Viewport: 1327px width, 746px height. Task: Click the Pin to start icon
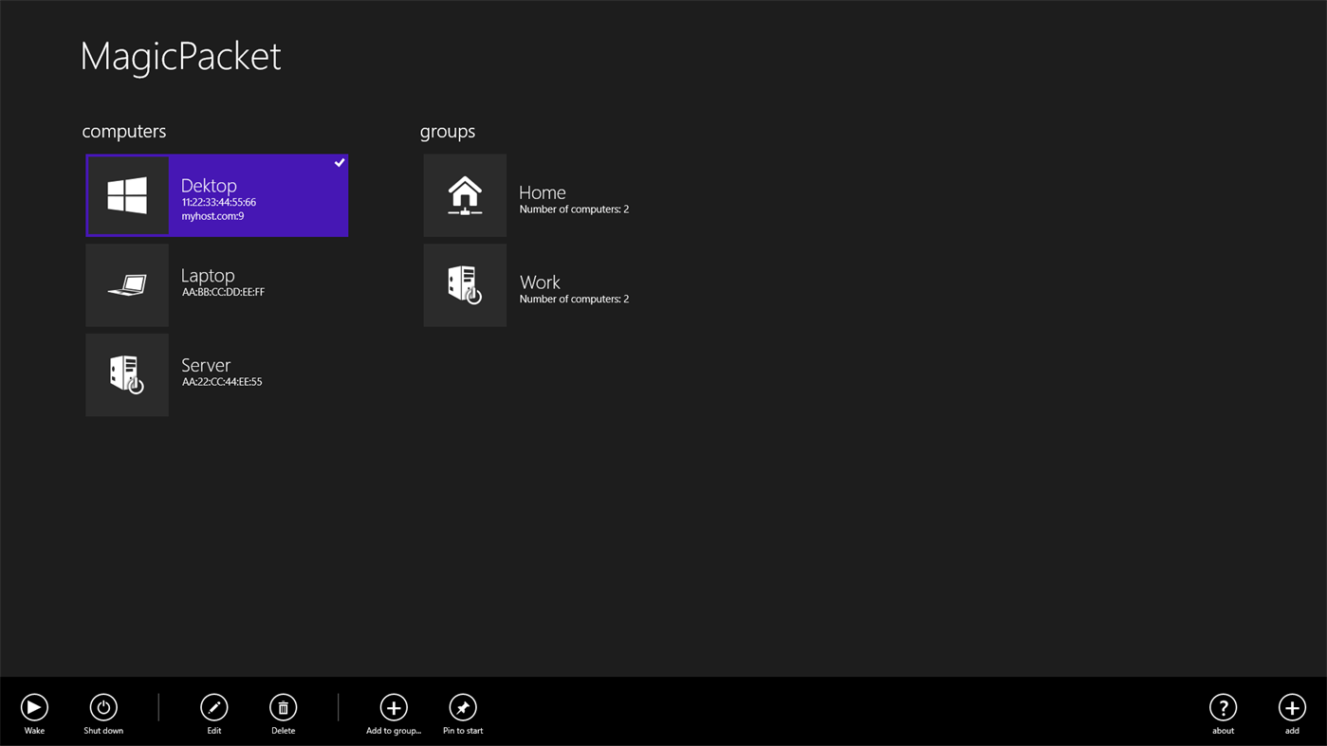pos(462,707)
